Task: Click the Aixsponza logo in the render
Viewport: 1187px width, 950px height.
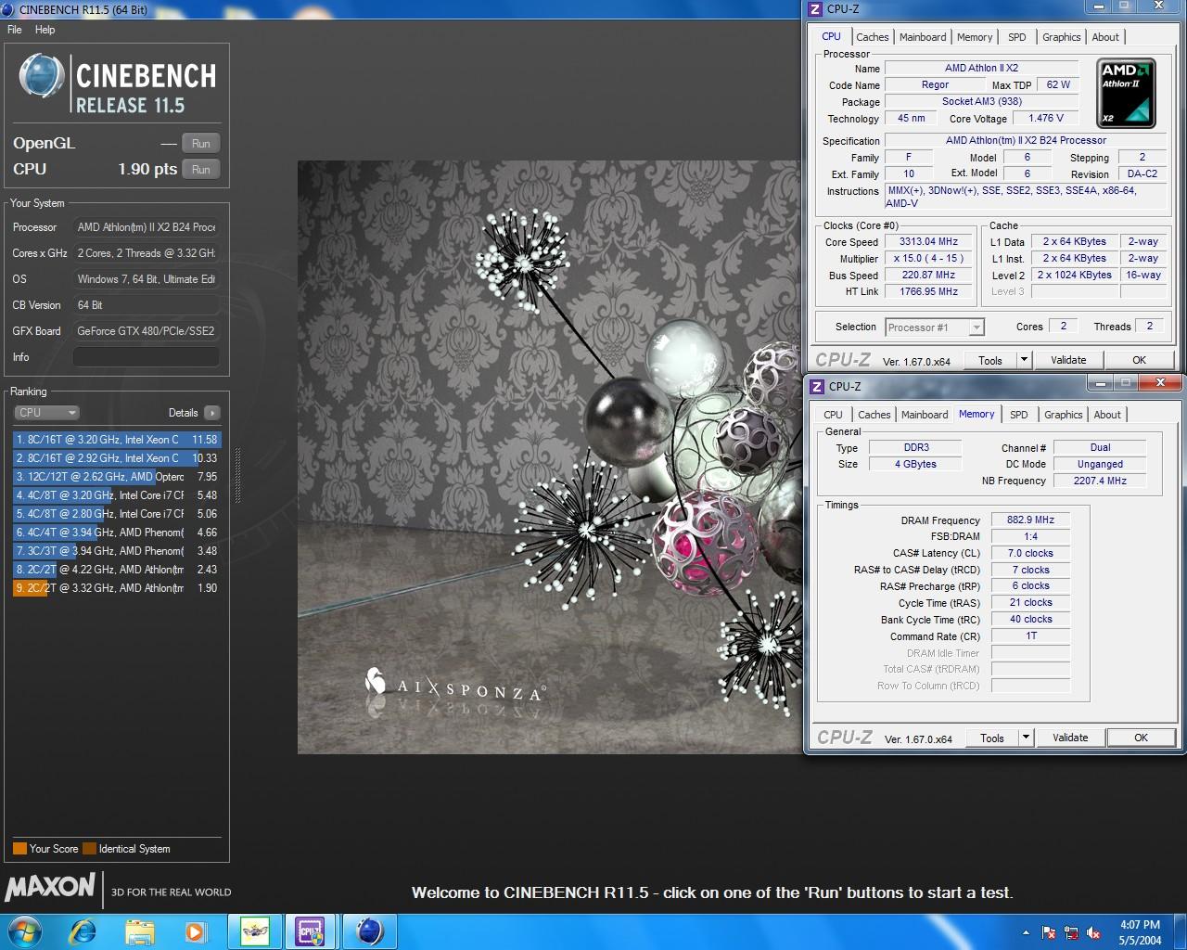Action: click(x=454, y=687)
